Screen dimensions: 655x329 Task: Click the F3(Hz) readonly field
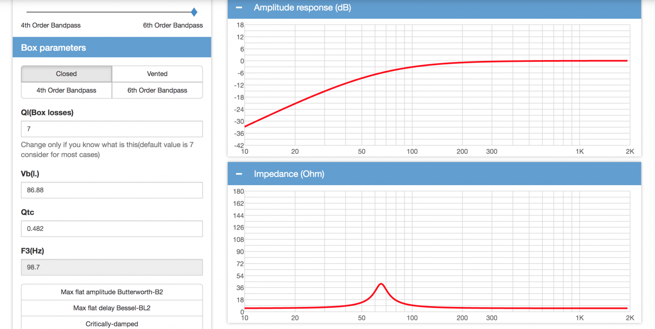112,267
